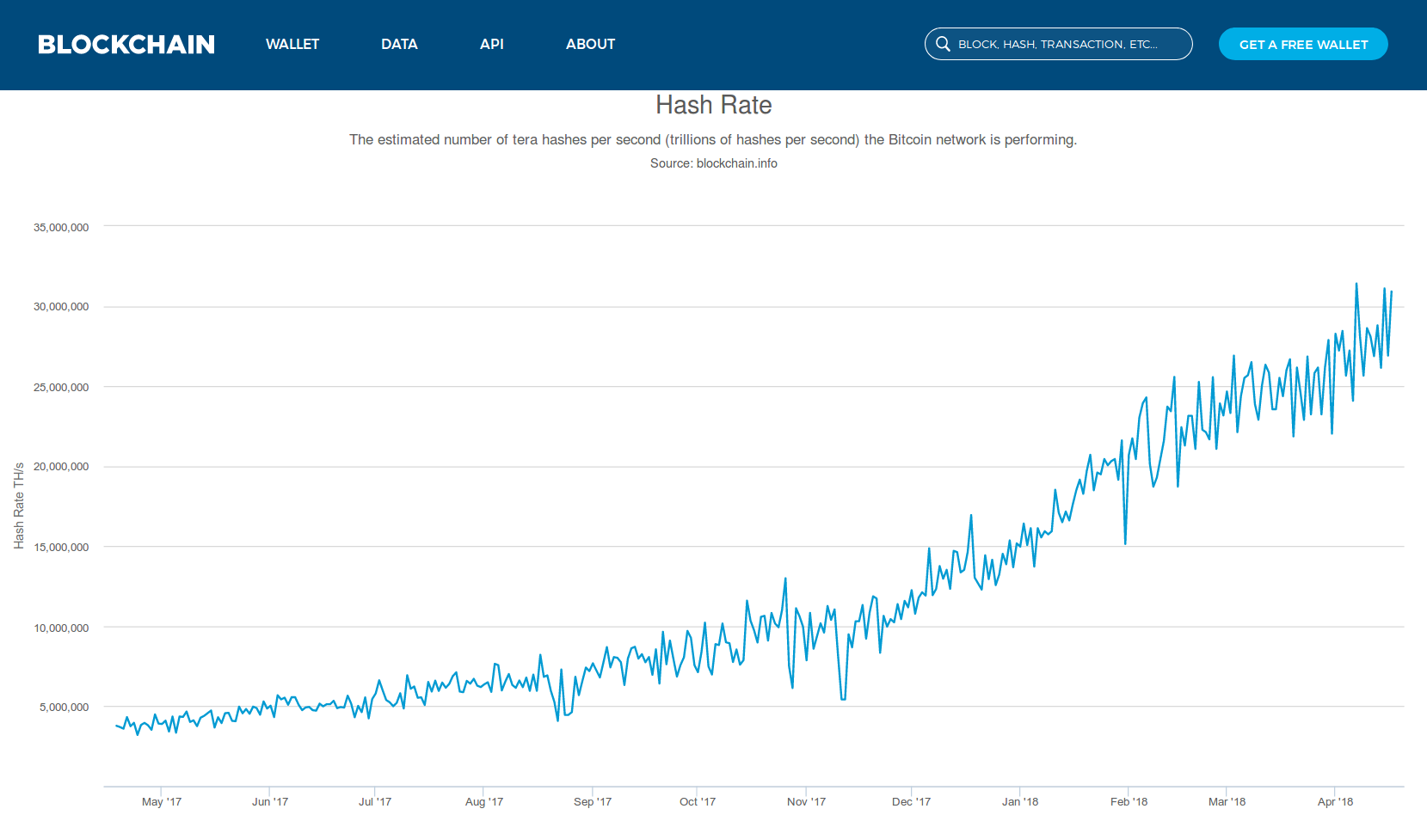Click the BLOCKCHAIN logo

pos(126,44)
